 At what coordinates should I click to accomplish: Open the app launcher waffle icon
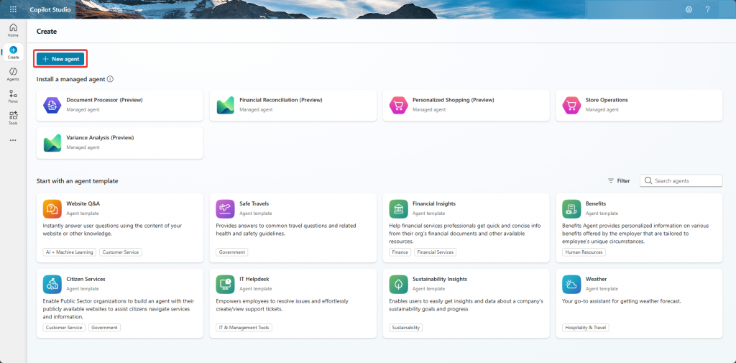(13, 9)
